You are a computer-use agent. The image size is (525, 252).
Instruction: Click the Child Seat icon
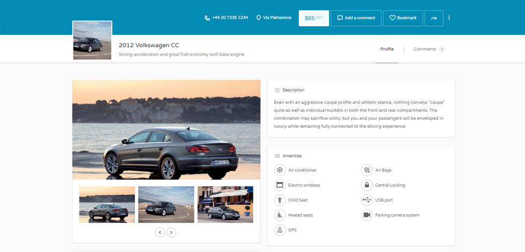pyautogui.click(x=280, y=200)
